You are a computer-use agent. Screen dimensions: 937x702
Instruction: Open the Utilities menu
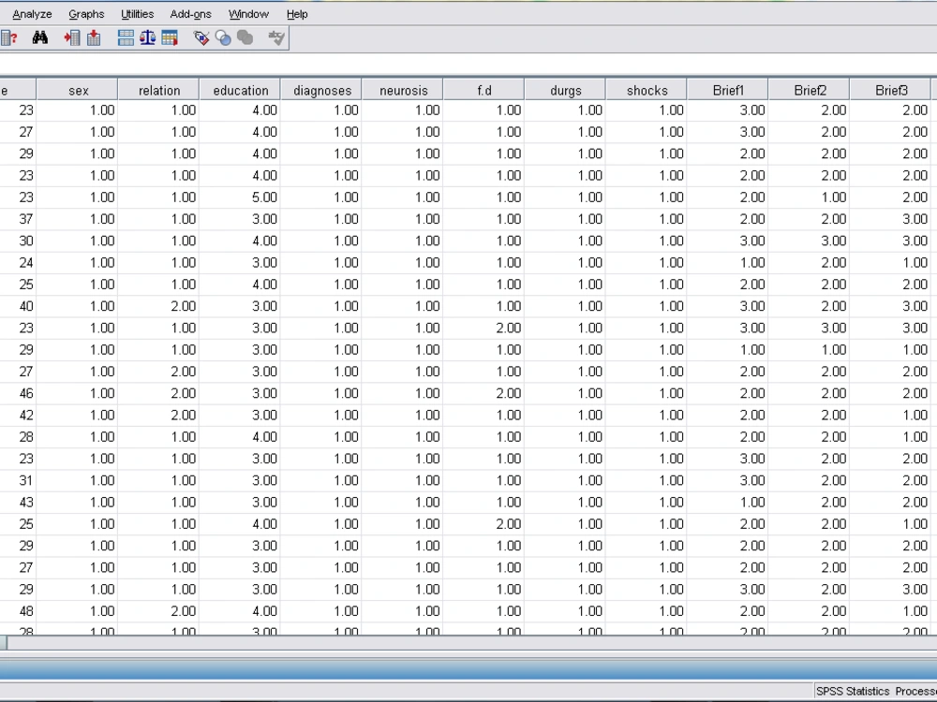[137, 13]
